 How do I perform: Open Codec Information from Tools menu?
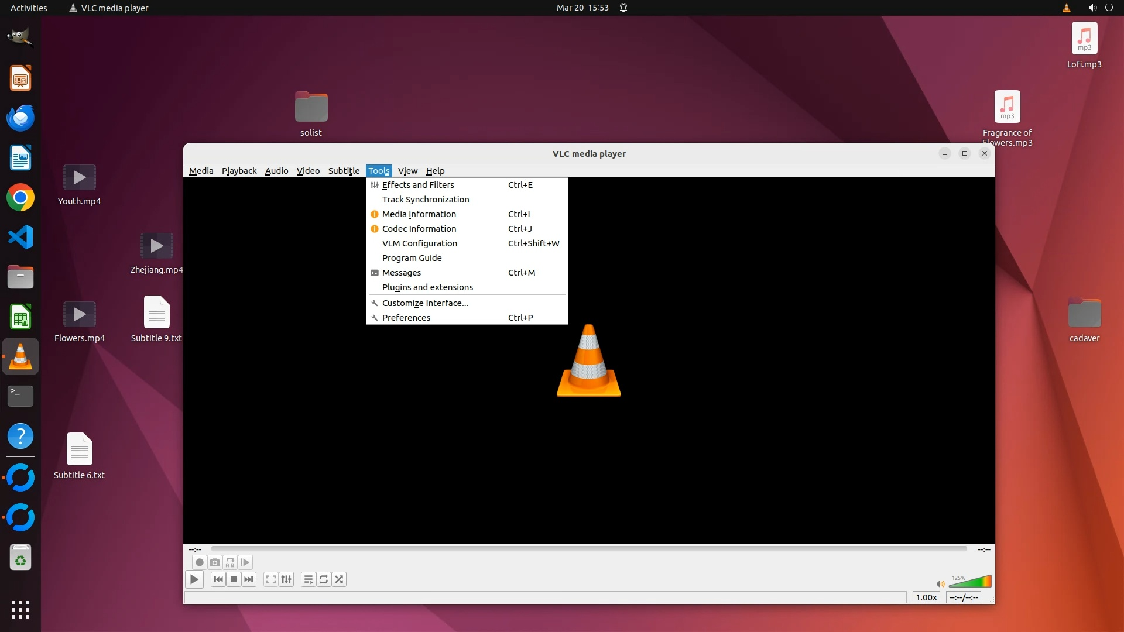[x=419, y=229]
